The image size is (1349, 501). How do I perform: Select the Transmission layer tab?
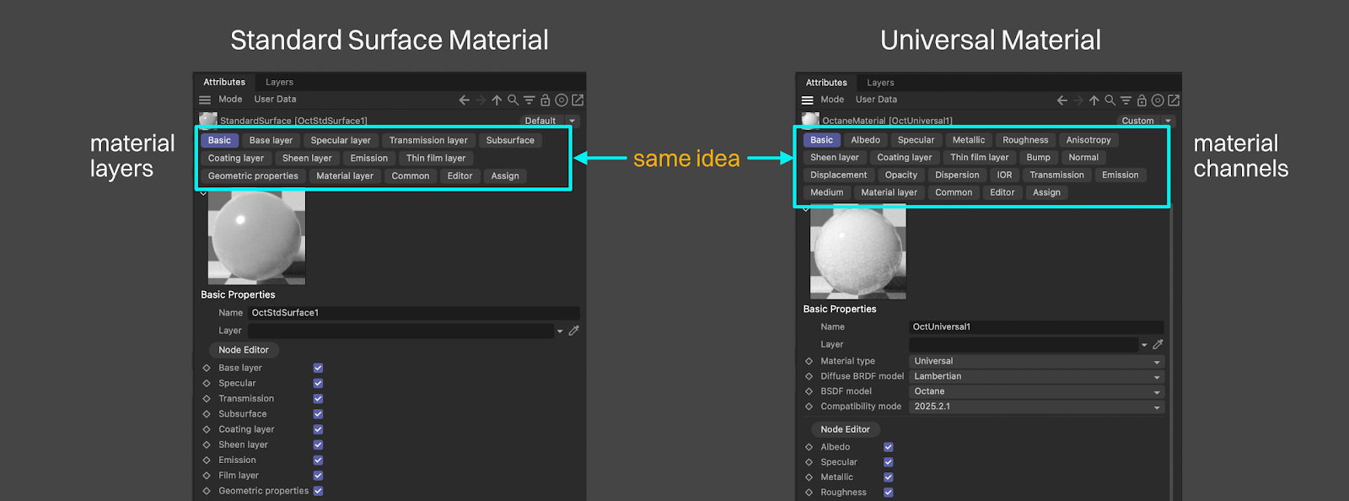click(428, 141)
